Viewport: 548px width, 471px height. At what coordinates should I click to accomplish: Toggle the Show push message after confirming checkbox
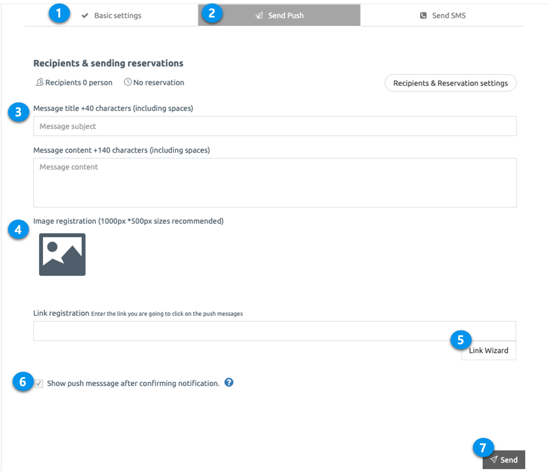(x=39, y=383)
